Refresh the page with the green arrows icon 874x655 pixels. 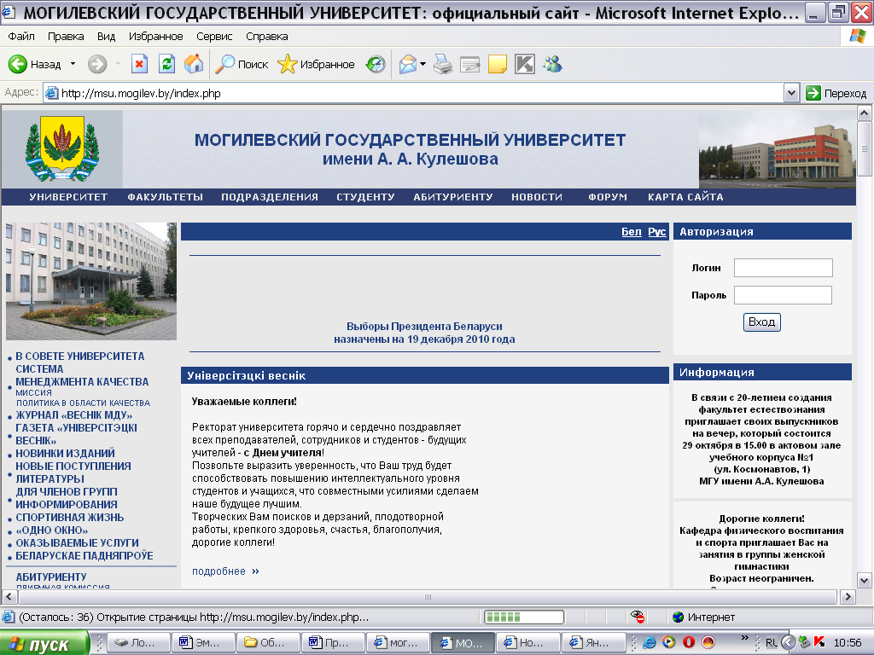166,64
